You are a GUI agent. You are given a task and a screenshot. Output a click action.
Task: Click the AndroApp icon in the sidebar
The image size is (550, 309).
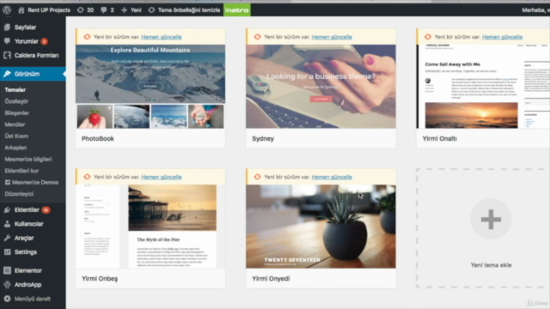(7, 284)
